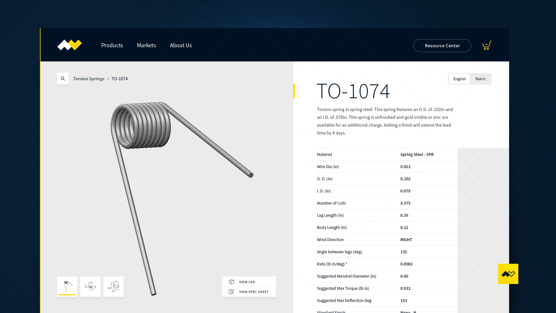Go to Torsion Springs breadcrumb
The width and height of the screenshot is (556, 313).
[89, 79]
